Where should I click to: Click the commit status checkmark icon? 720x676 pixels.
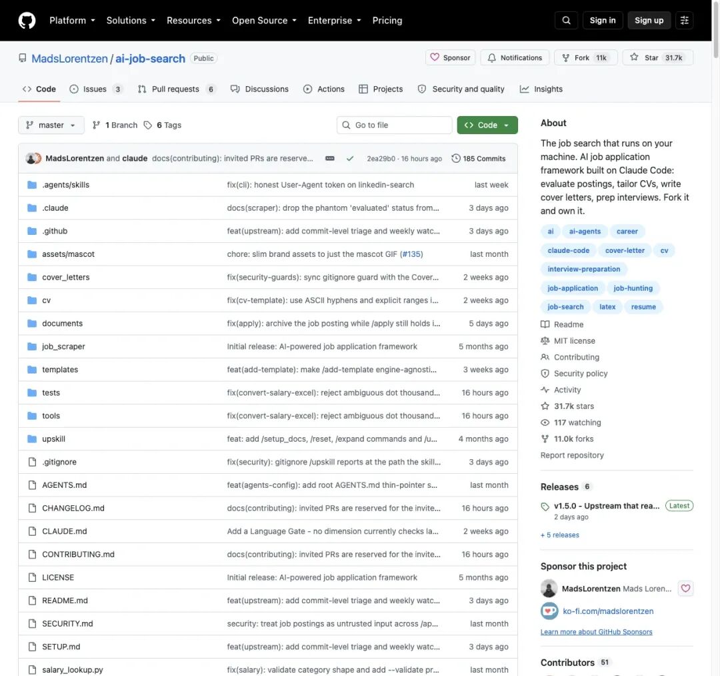pos(350,159)
